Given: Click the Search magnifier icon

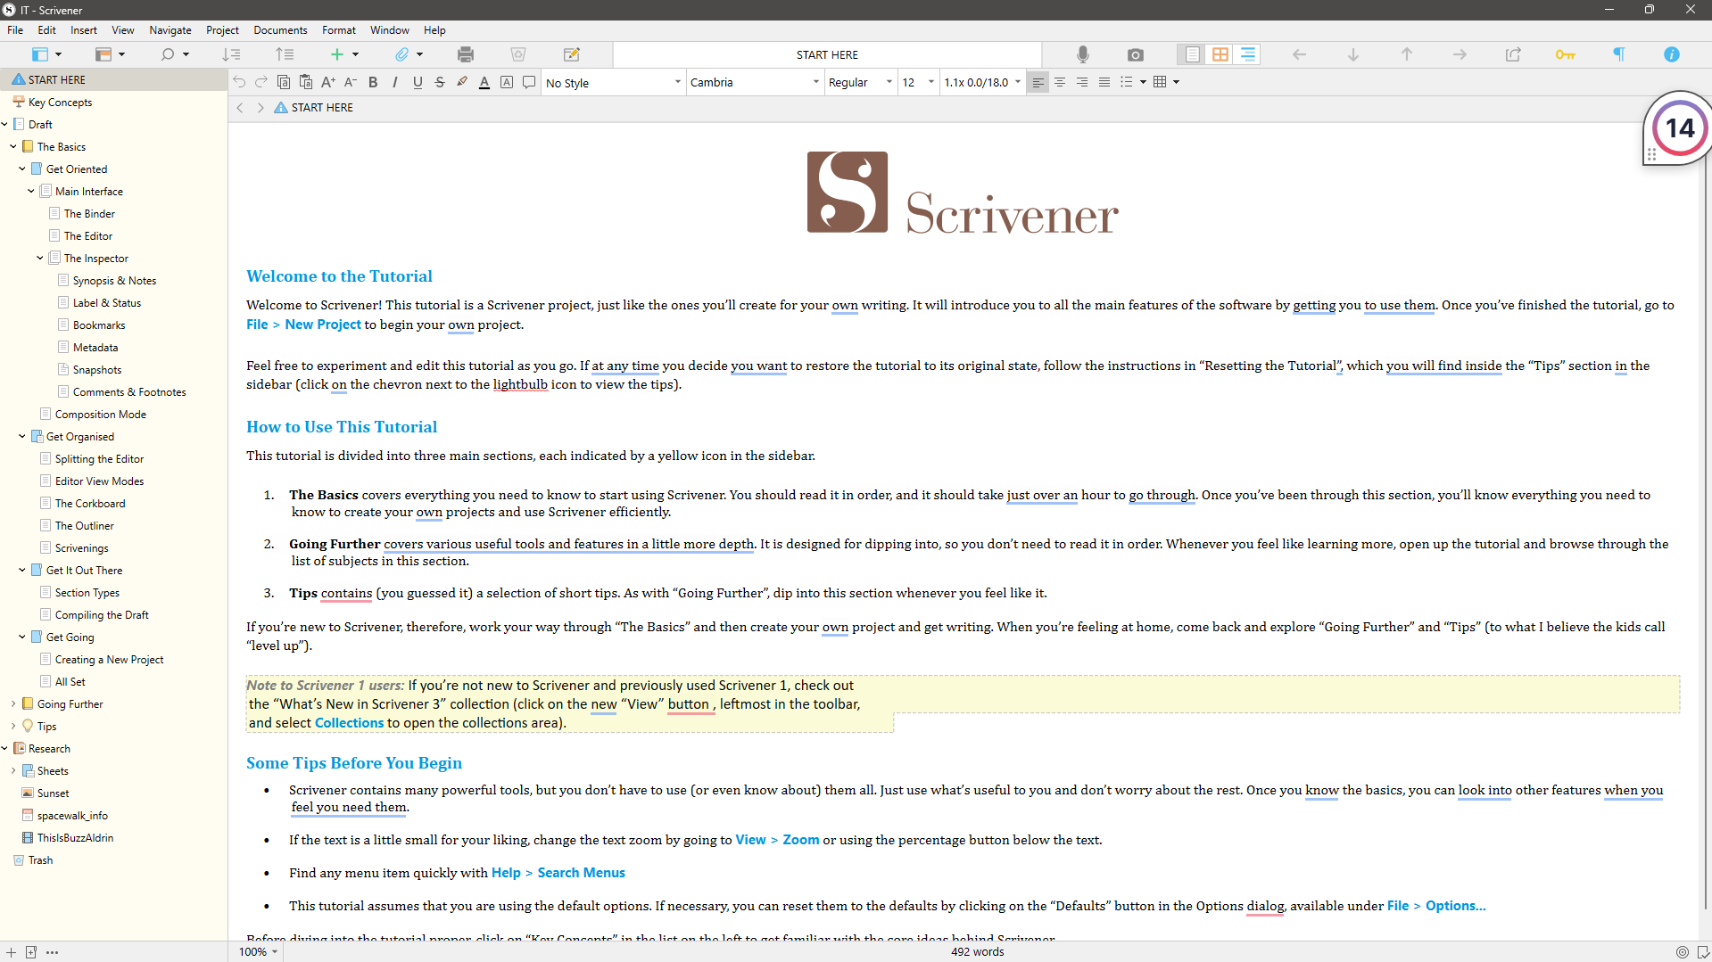Looking at the screenshot, I should [x=167, y=54].
